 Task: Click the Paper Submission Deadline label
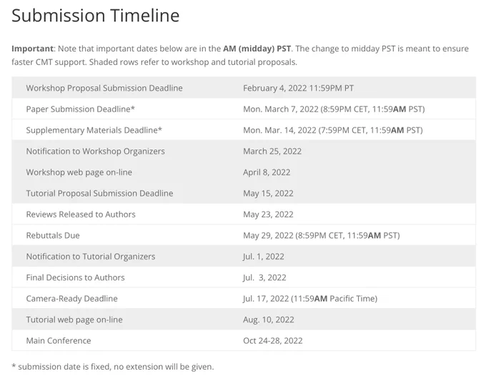point(80,109)
